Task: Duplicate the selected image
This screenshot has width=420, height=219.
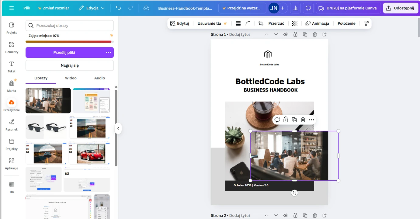Action: (294, 120)
